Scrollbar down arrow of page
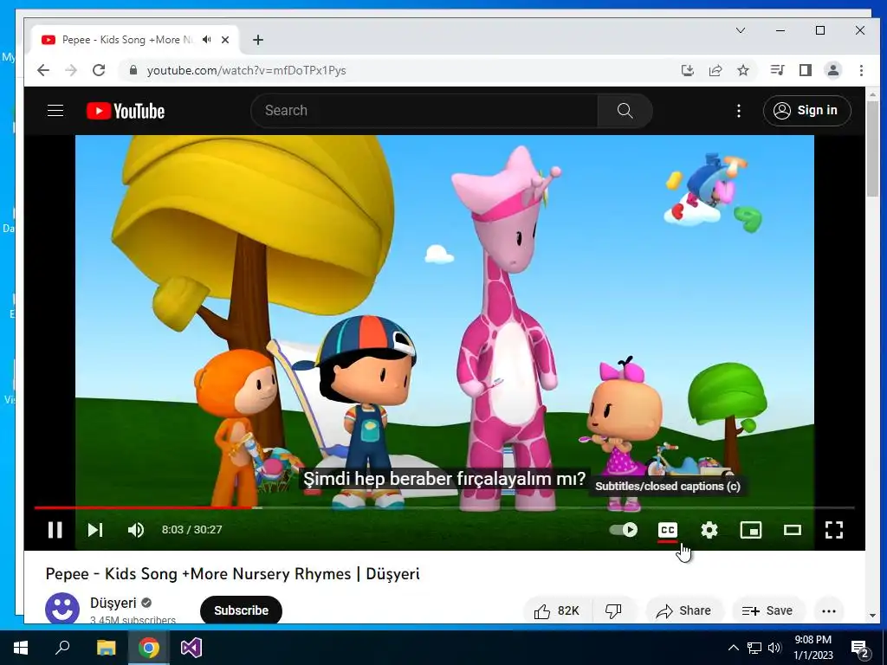Image resolution: width=887 pixels, height=665 pixels. tap(871, 616)
